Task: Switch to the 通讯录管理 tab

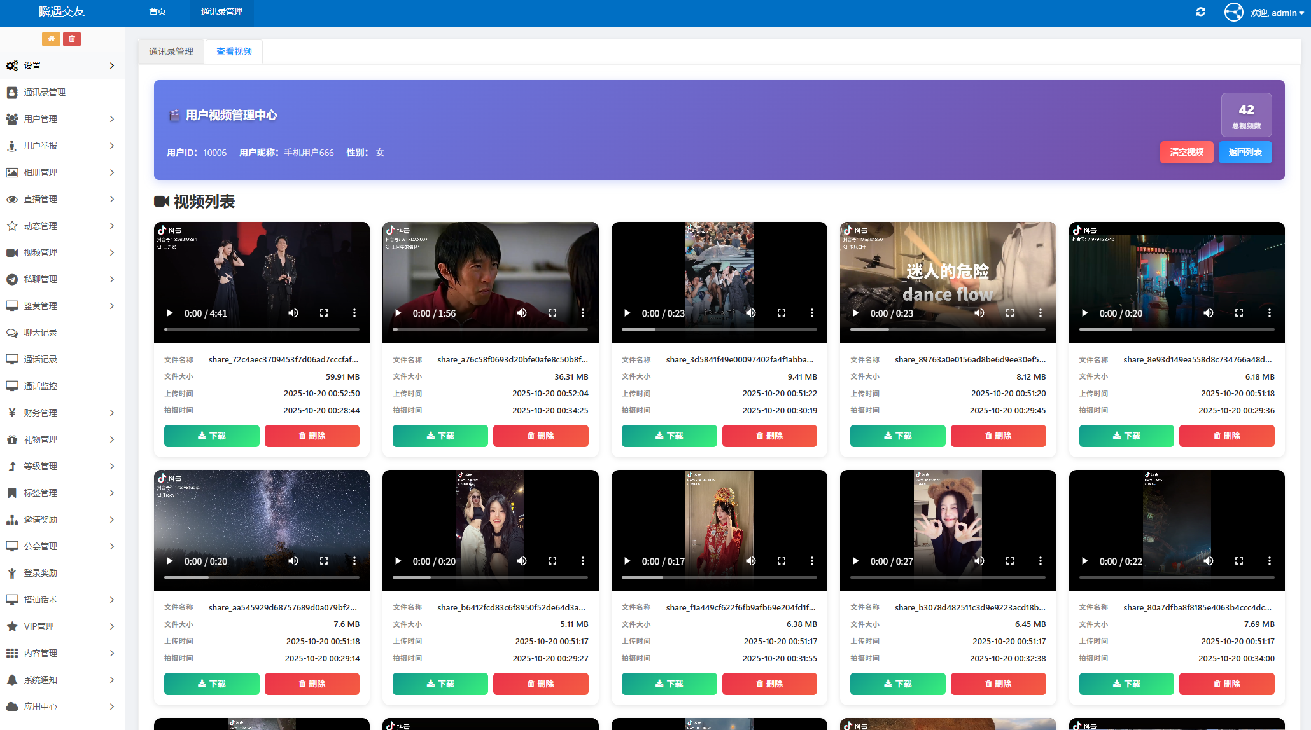Action: 171,52
